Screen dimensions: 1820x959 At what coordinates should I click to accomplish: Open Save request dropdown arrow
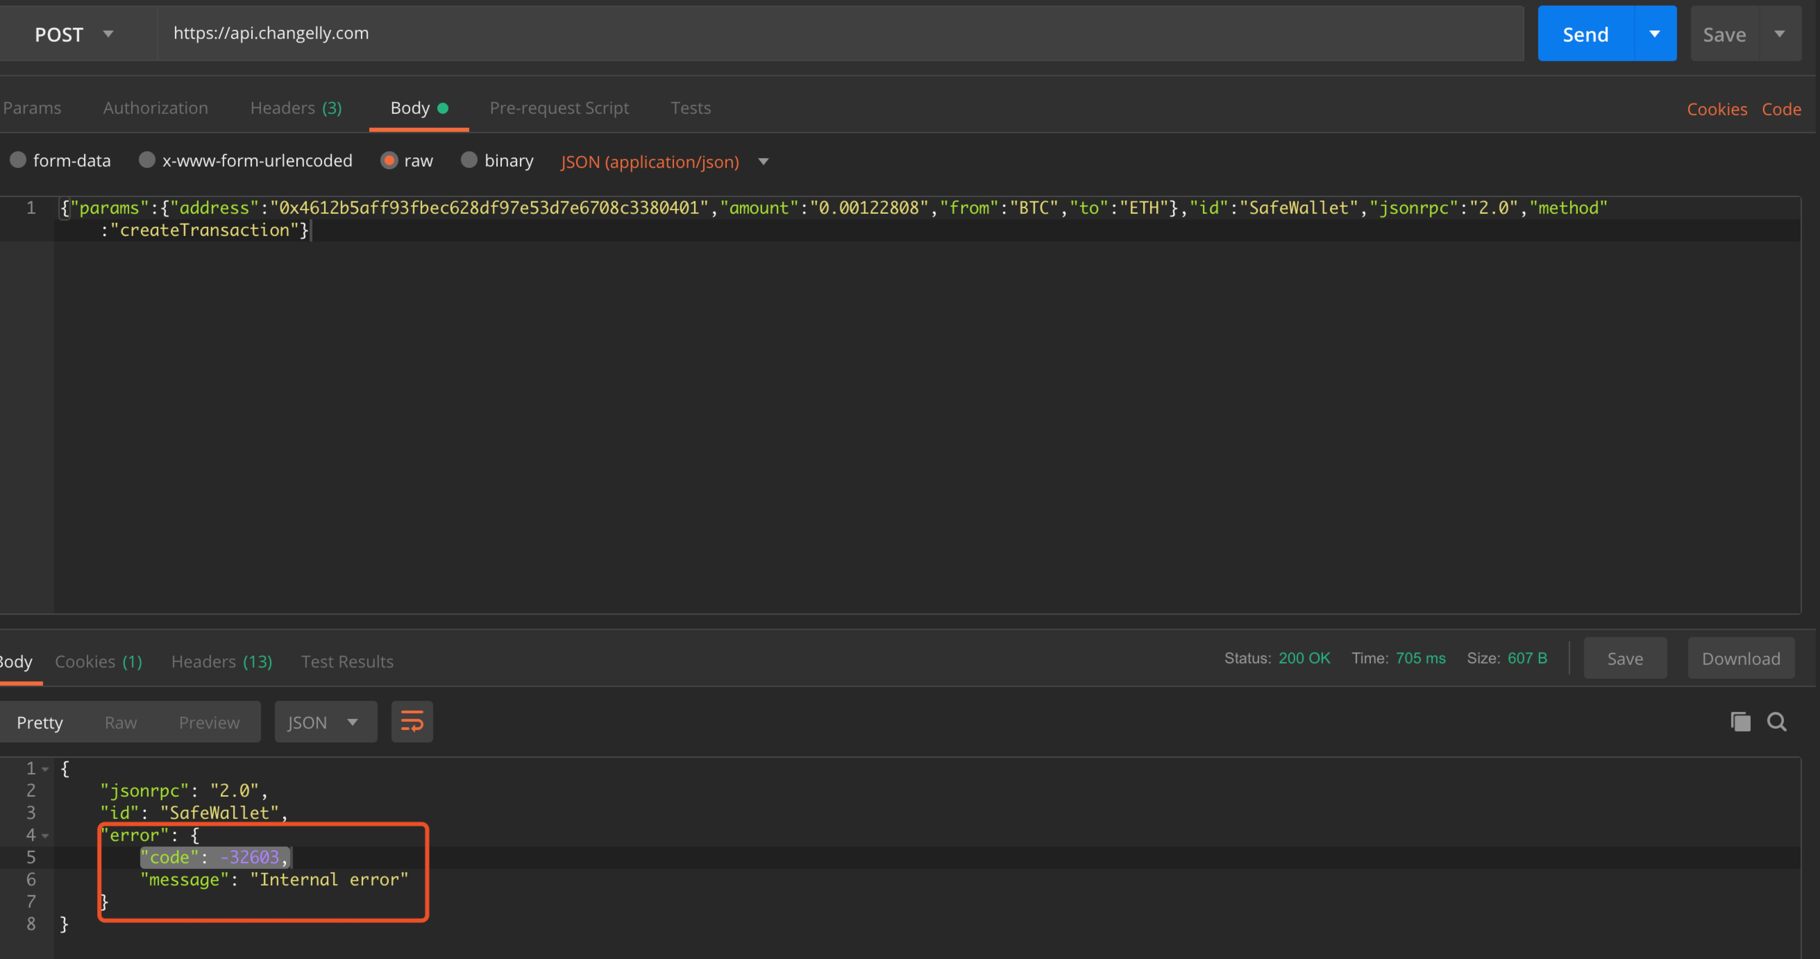(1780, 34)
